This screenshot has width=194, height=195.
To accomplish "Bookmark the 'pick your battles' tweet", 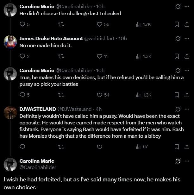I will [x=177, y=95].
